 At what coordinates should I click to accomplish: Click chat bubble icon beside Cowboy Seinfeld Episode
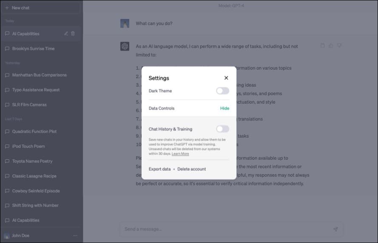pyautogui.click(x=7, y=191)
